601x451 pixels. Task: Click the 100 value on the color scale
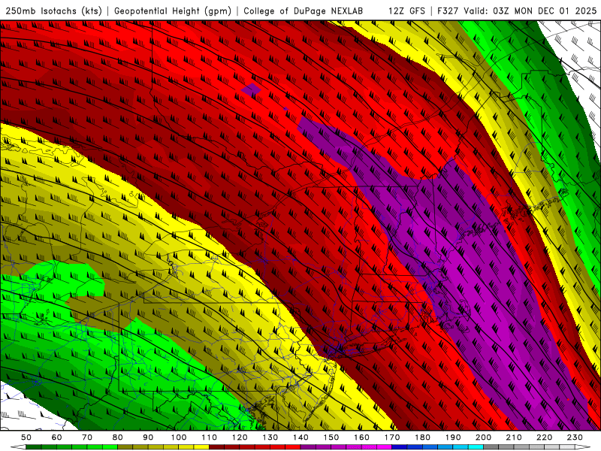[x=179, y=437]
